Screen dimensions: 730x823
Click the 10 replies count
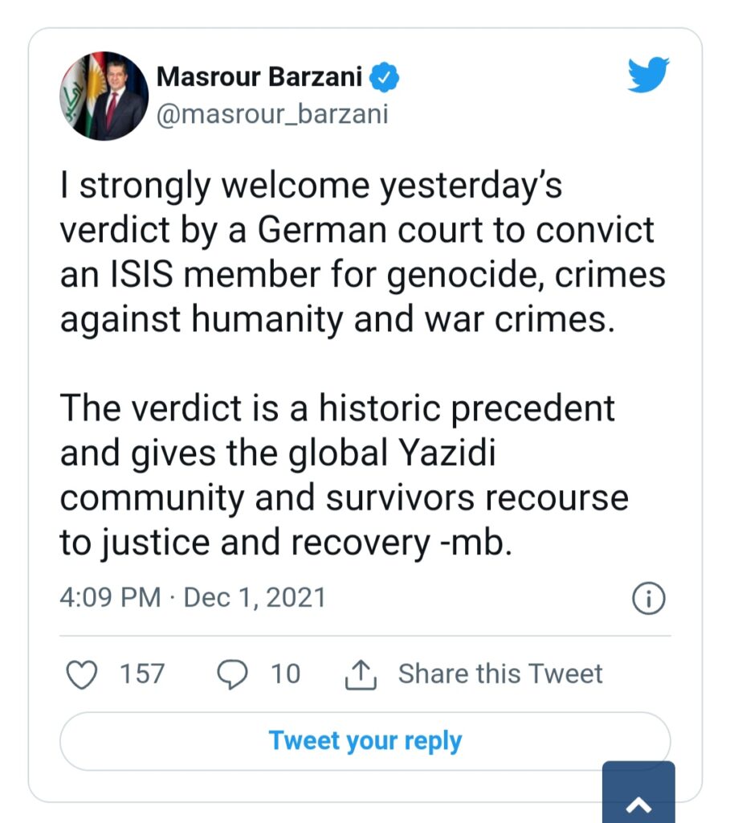point(285,674)
